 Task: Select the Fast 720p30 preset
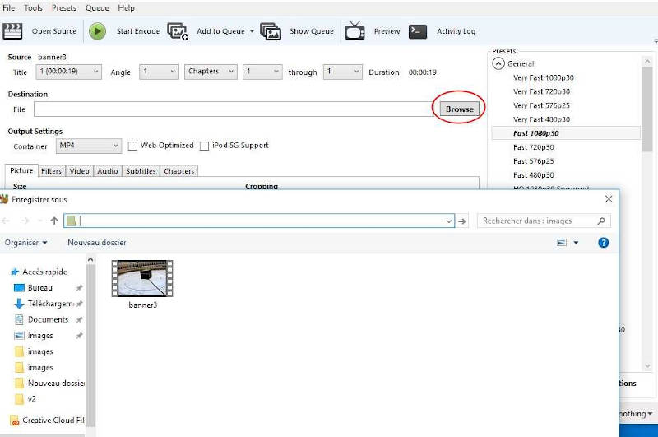533,147
